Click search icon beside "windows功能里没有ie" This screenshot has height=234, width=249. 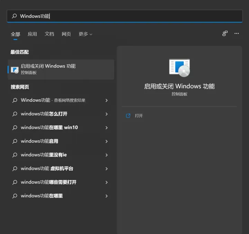(15, 155)
